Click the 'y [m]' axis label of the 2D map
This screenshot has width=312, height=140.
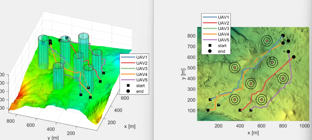tap(183, 74)
